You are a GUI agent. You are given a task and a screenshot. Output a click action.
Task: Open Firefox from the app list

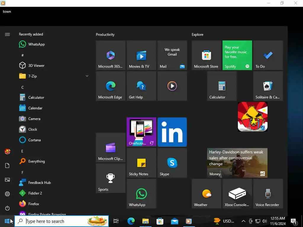tap(54, 204)
